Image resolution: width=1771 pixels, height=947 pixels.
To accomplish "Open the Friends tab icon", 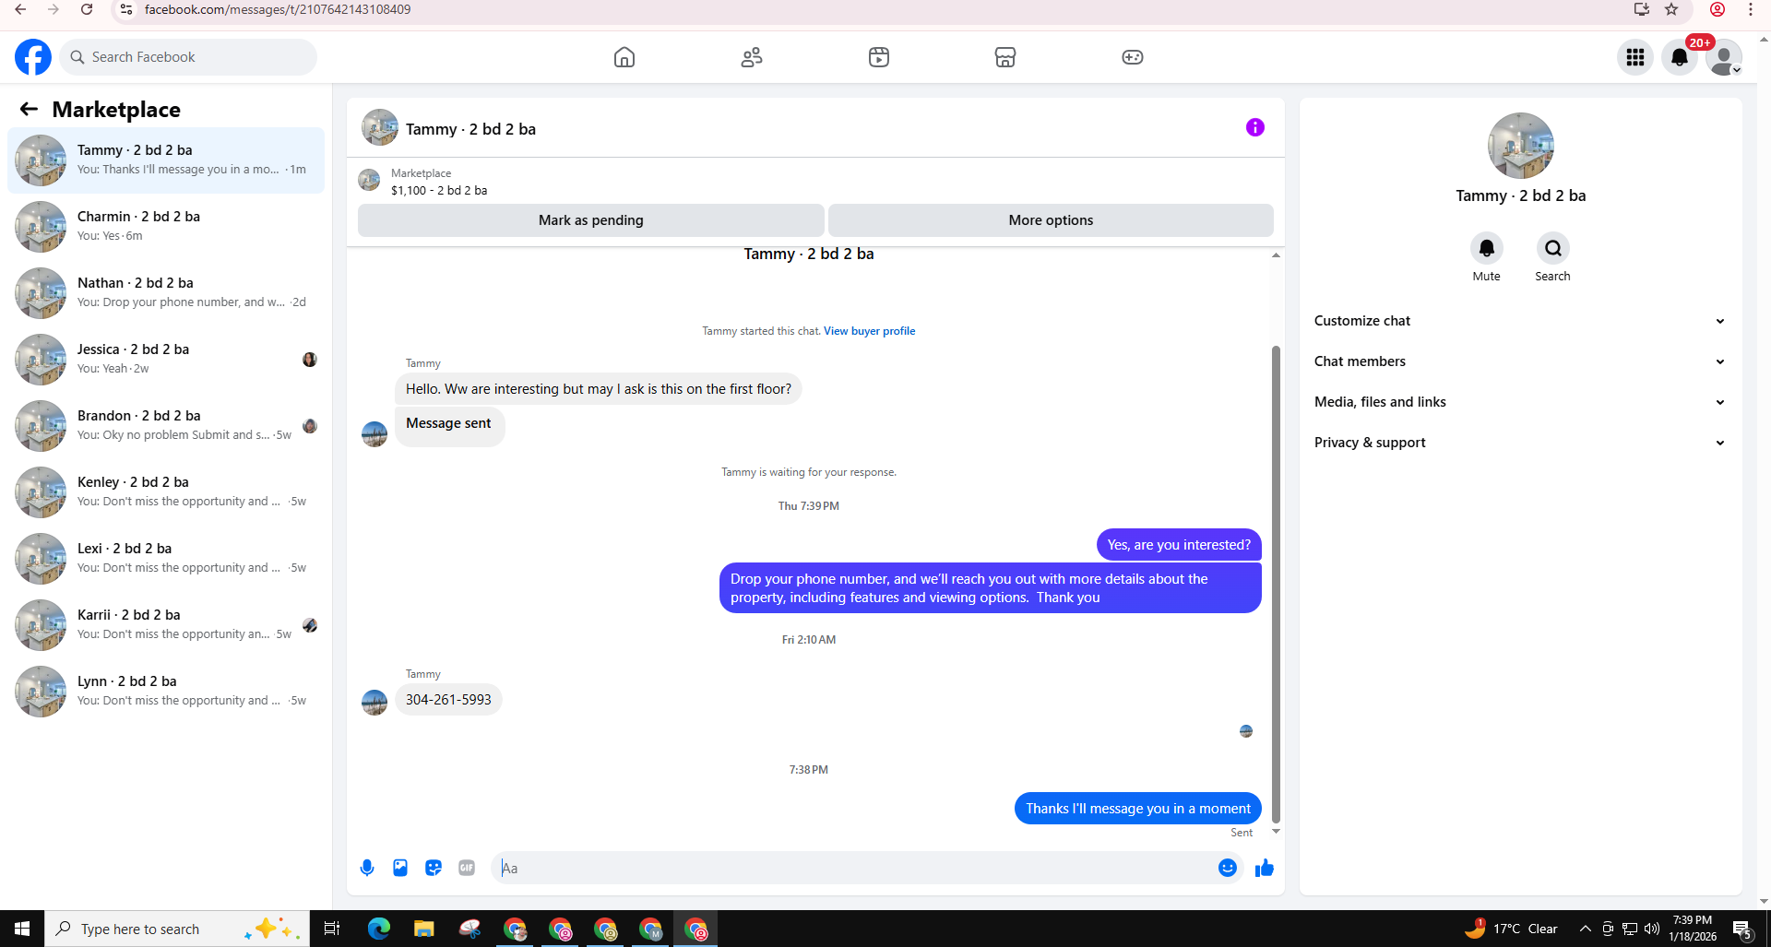I will (752, 57).
